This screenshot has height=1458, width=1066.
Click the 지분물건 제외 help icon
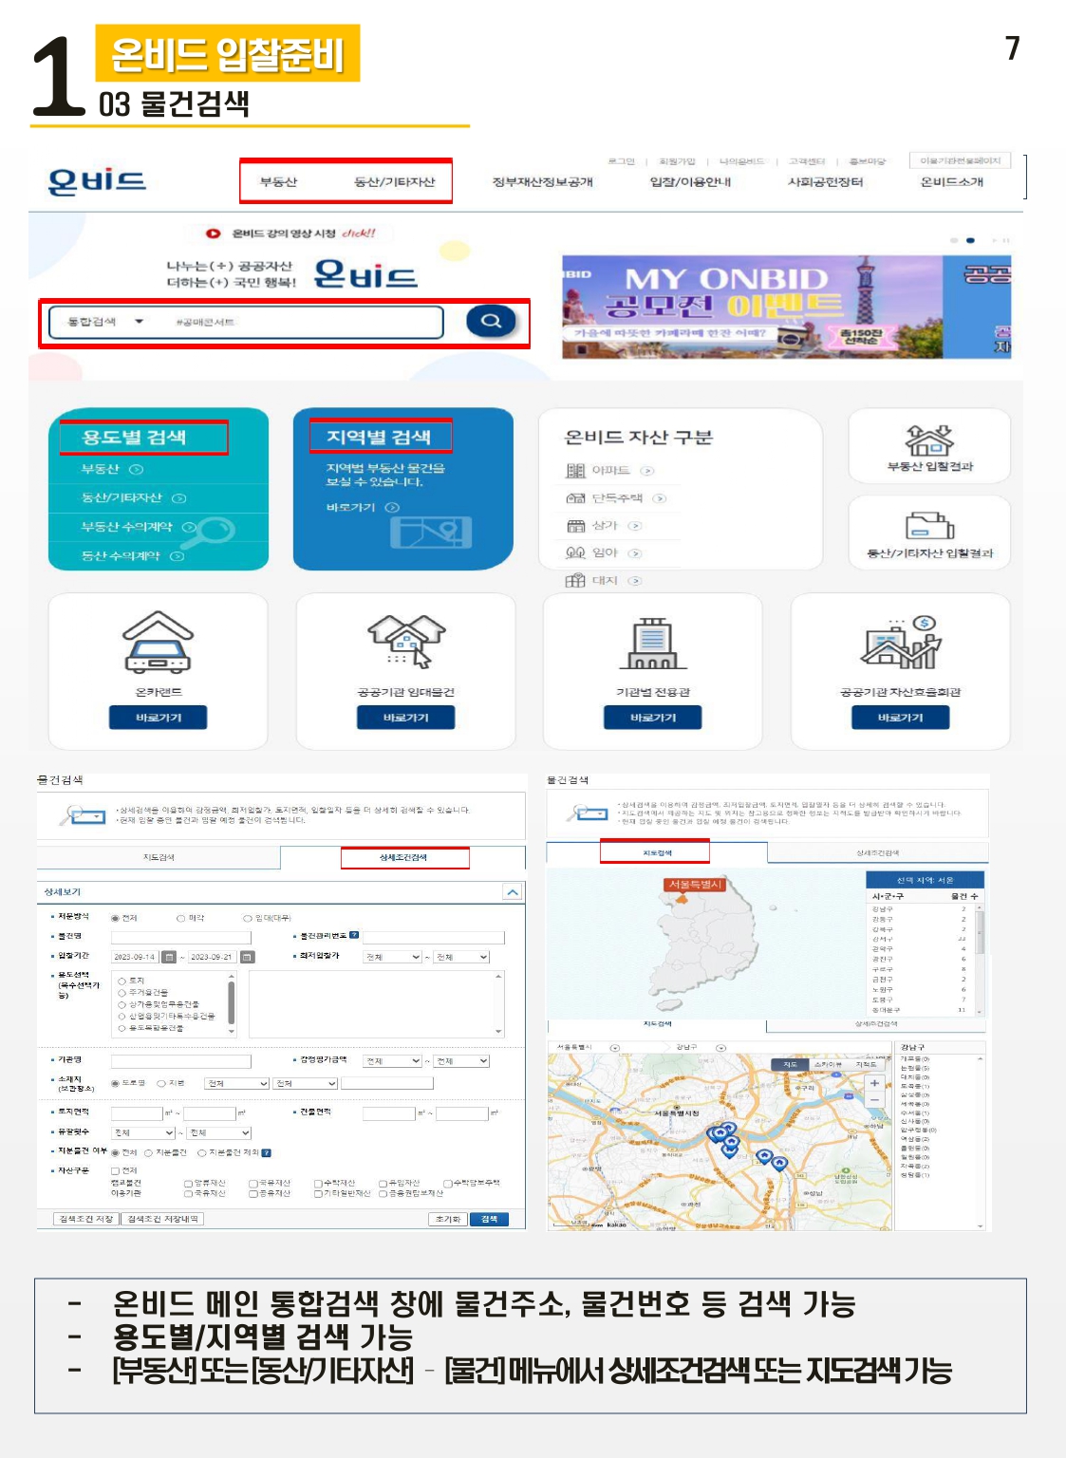(x=267, y=1152)
